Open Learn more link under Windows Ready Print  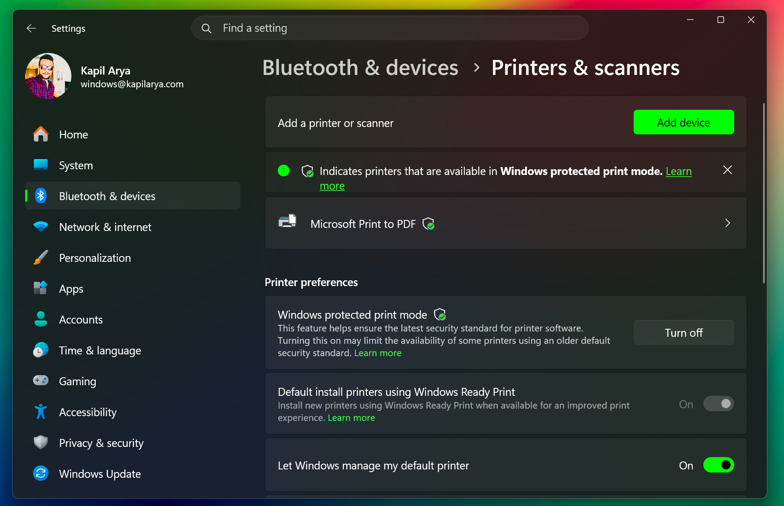pyautogui.click(x=351, y=418)
